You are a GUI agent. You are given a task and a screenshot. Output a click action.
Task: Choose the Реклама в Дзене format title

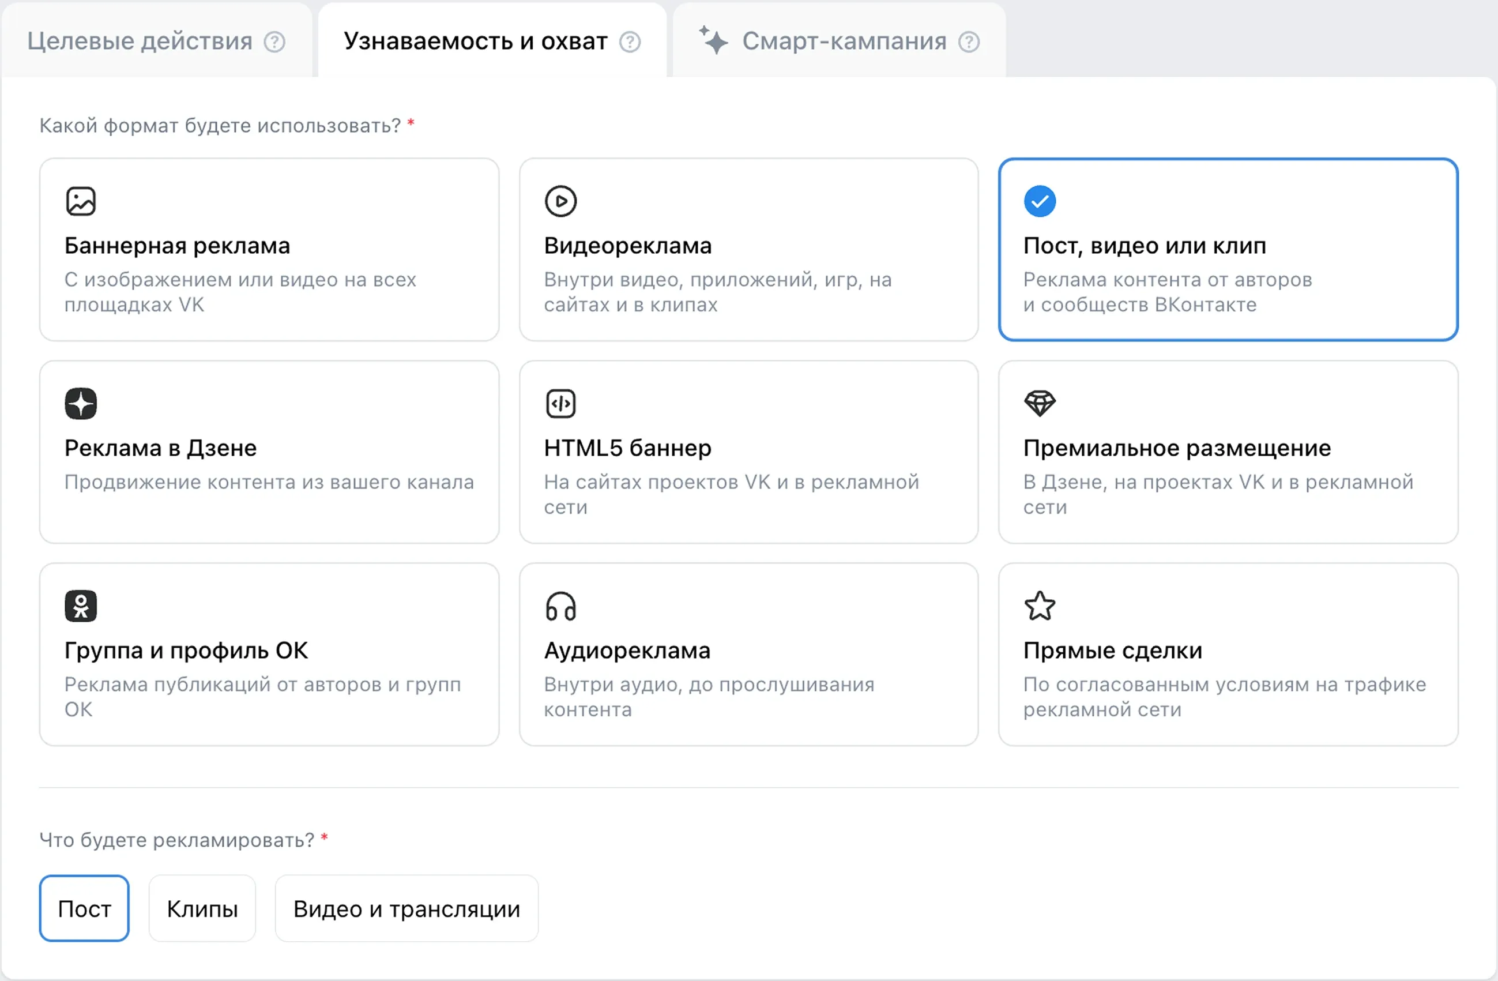pyautogui.click(x=160, y=448)
